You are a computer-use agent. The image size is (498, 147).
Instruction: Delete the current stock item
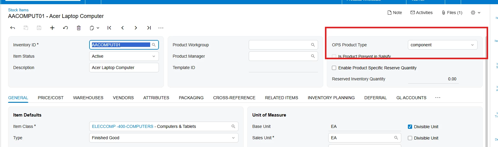(x=79, y=28)
